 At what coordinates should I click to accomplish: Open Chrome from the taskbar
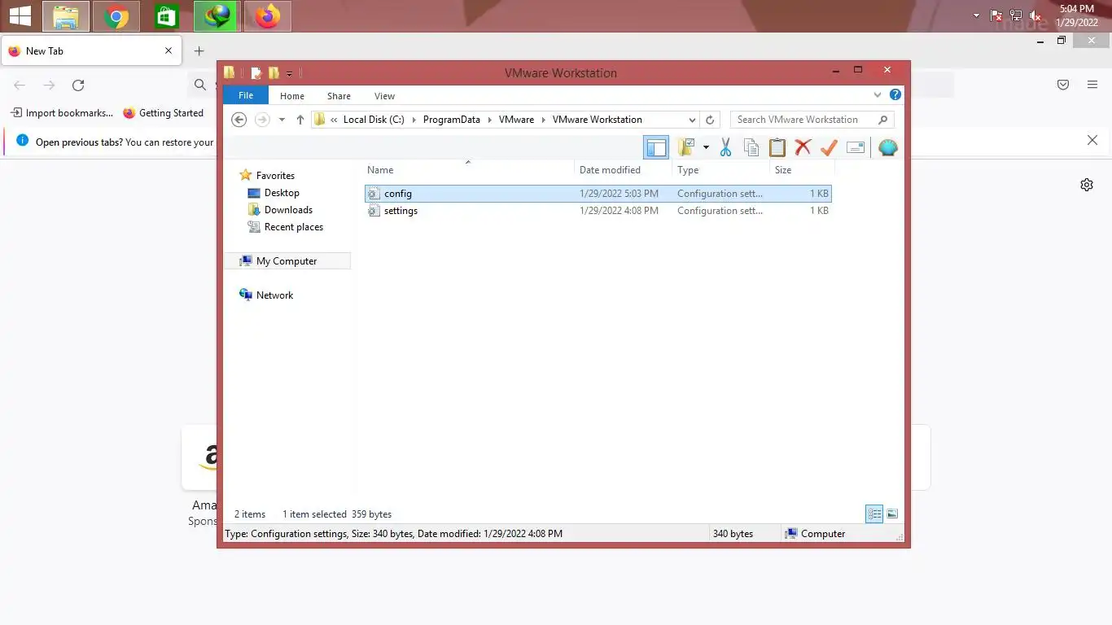[116, 16]
